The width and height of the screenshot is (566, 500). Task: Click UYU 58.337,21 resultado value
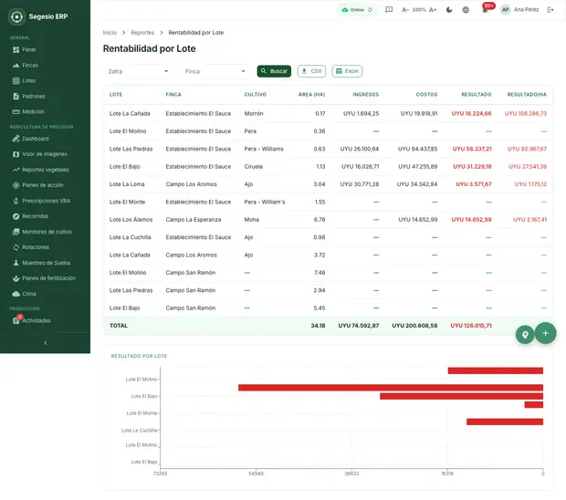coord(472,149)
